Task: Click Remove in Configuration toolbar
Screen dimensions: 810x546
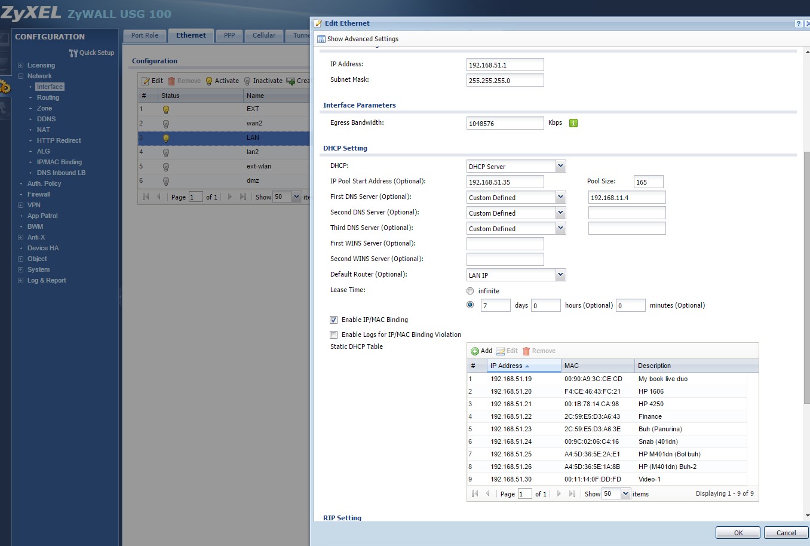Action: [x=184, y=81]
